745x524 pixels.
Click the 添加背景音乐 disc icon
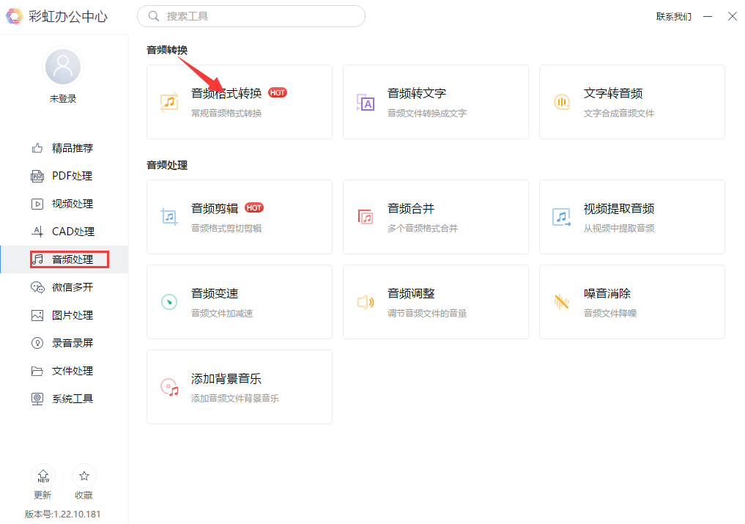pos(169,387)
